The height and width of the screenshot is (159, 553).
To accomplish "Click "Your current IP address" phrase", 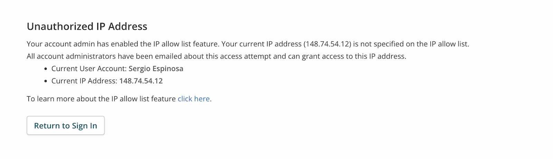I will [261, 44].
